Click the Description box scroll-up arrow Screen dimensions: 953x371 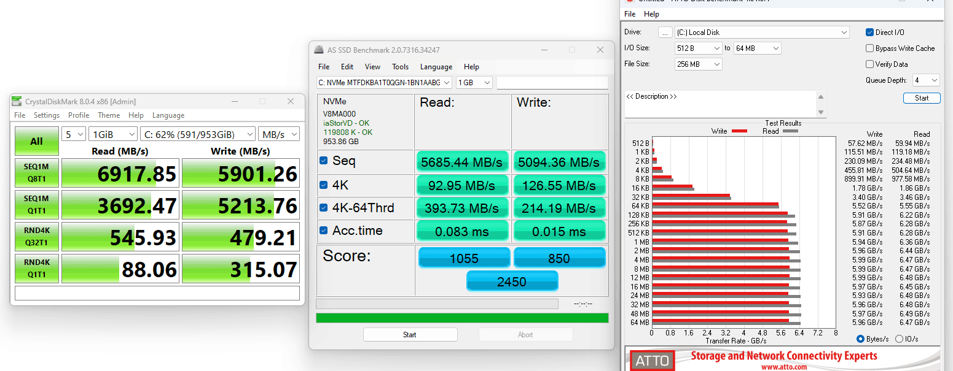820,97
